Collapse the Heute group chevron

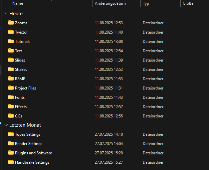point(6,14)
